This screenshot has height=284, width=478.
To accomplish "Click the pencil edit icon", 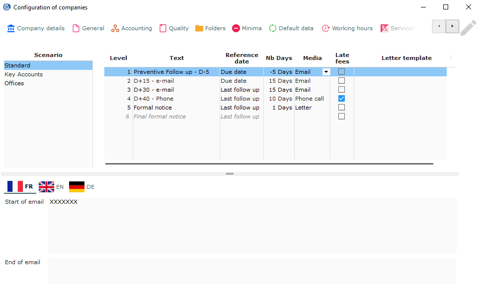I will click(x=468, y=28).
